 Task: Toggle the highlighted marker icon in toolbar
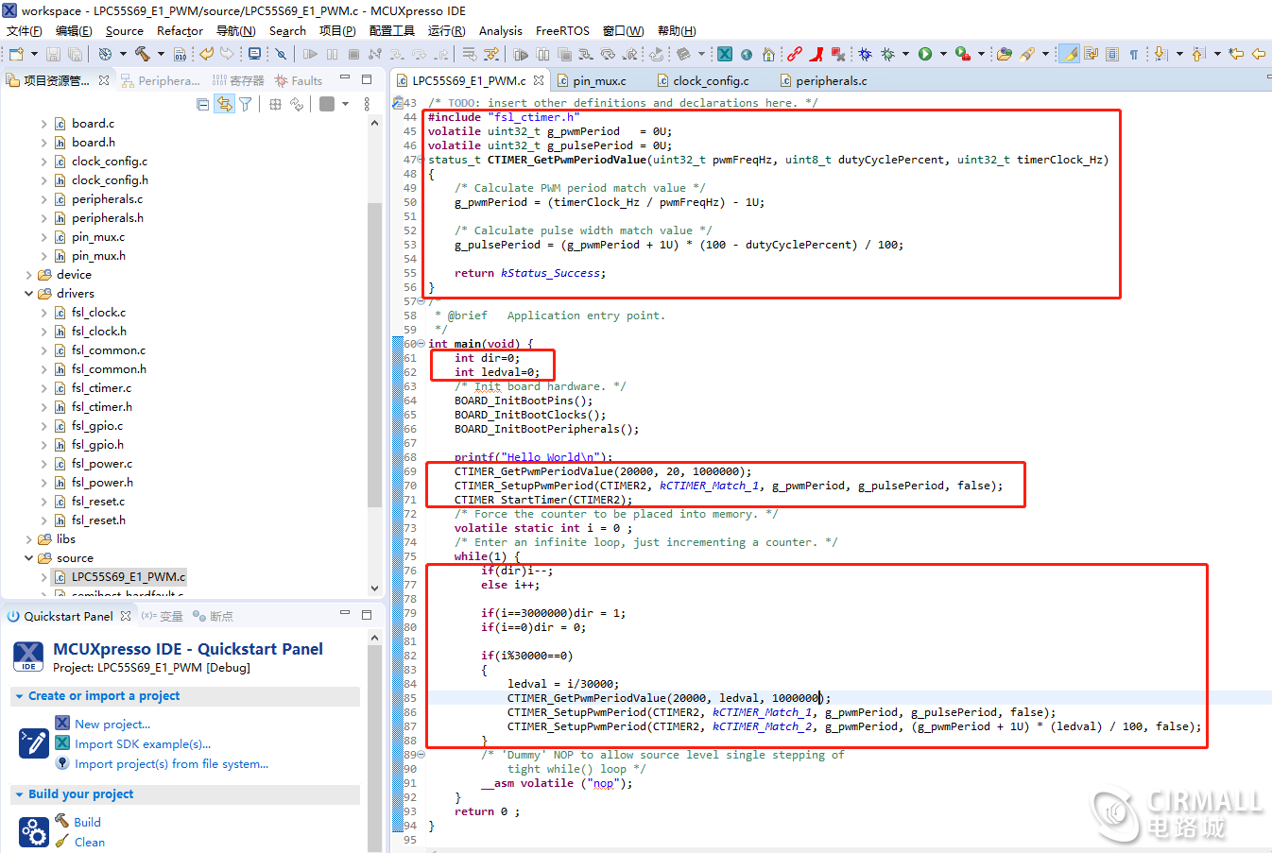click(1070, 54)
